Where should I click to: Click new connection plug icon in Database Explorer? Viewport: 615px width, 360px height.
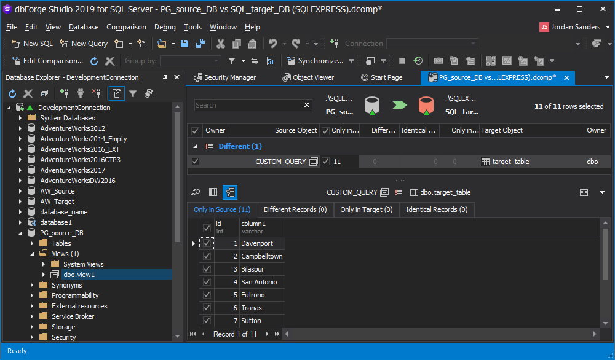pyautogui.click(x=65, y=93)
